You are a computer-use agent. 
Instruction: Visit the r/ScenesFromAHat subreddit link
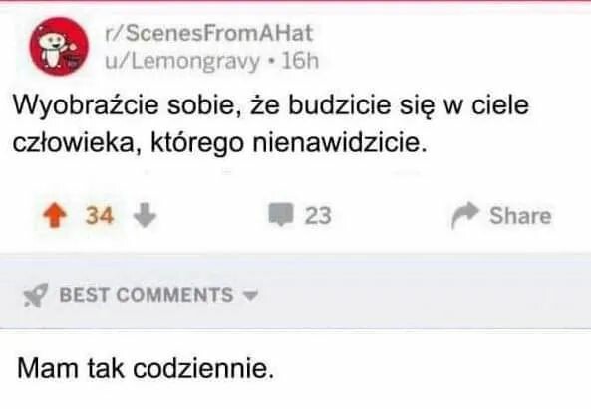209,33
